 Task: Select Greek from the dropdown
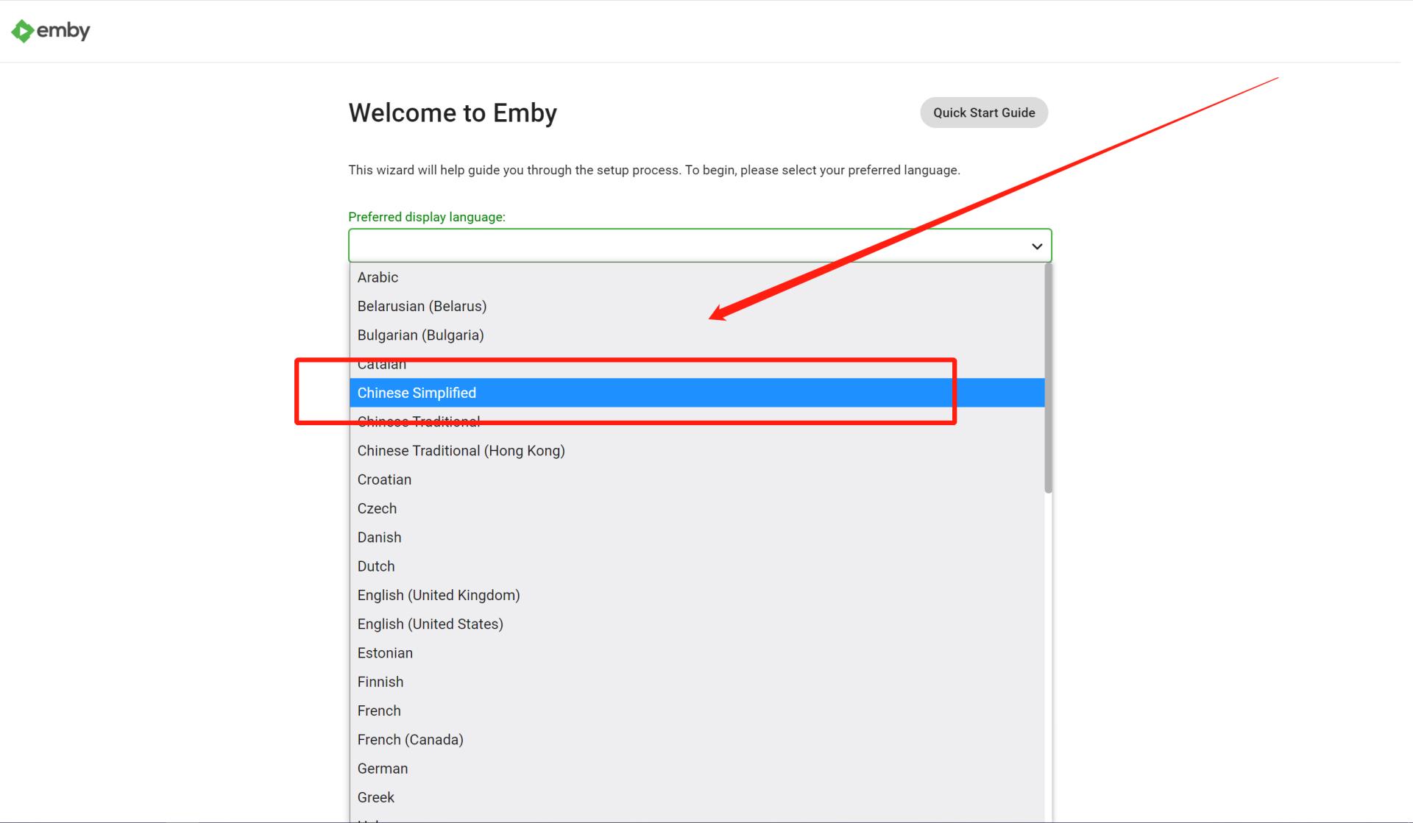pos(375,797)
